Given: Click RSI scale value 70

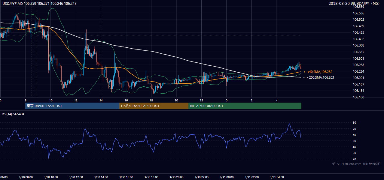Looking at the screenshot, I should coord(355,129).
